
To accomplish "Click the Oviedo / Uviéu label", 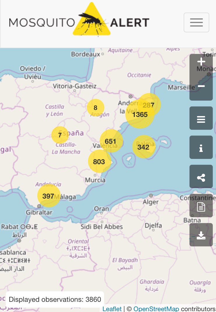I will [32, 72].
